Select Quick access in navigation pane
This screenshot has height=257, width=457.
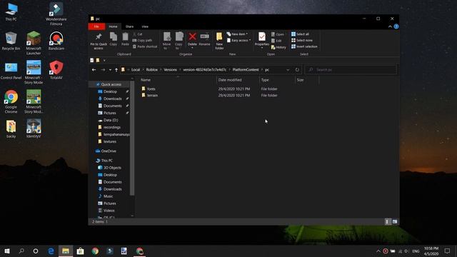click(111, 84)
